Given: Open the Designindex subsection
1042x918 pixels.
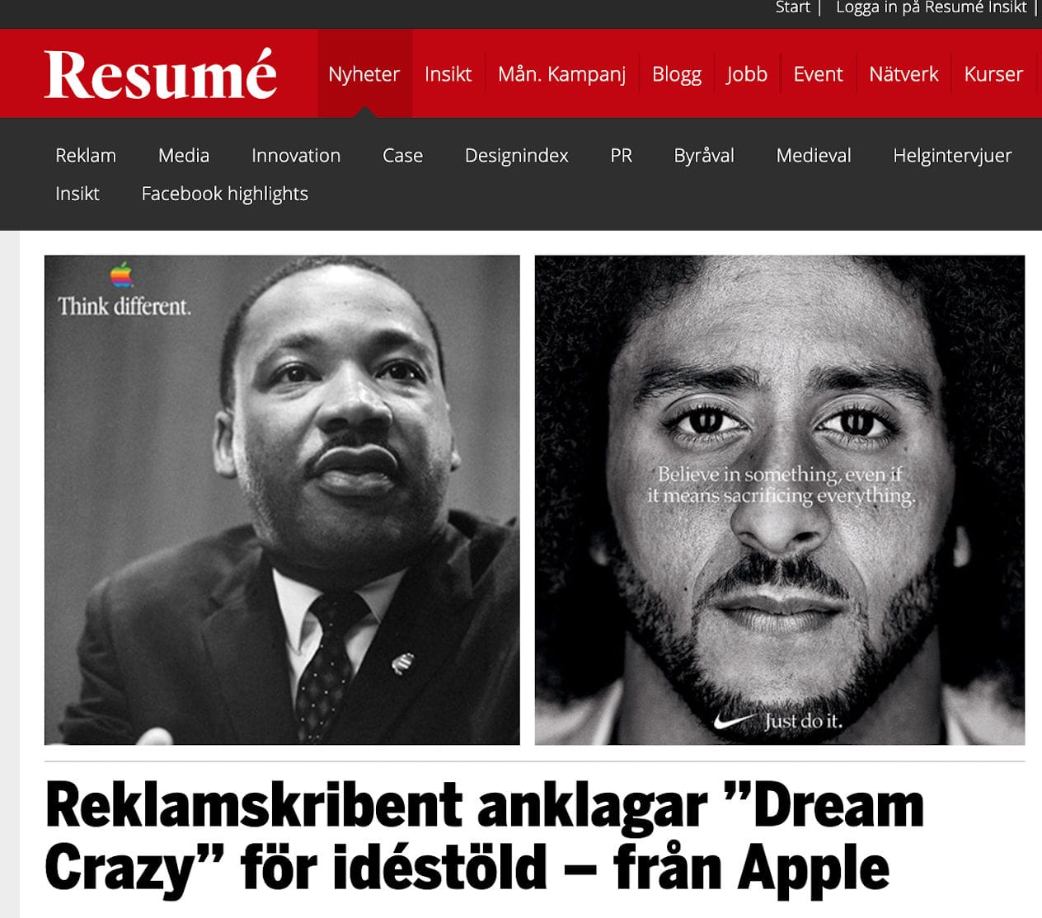Looking at the screenshot, I should (517, 156).
